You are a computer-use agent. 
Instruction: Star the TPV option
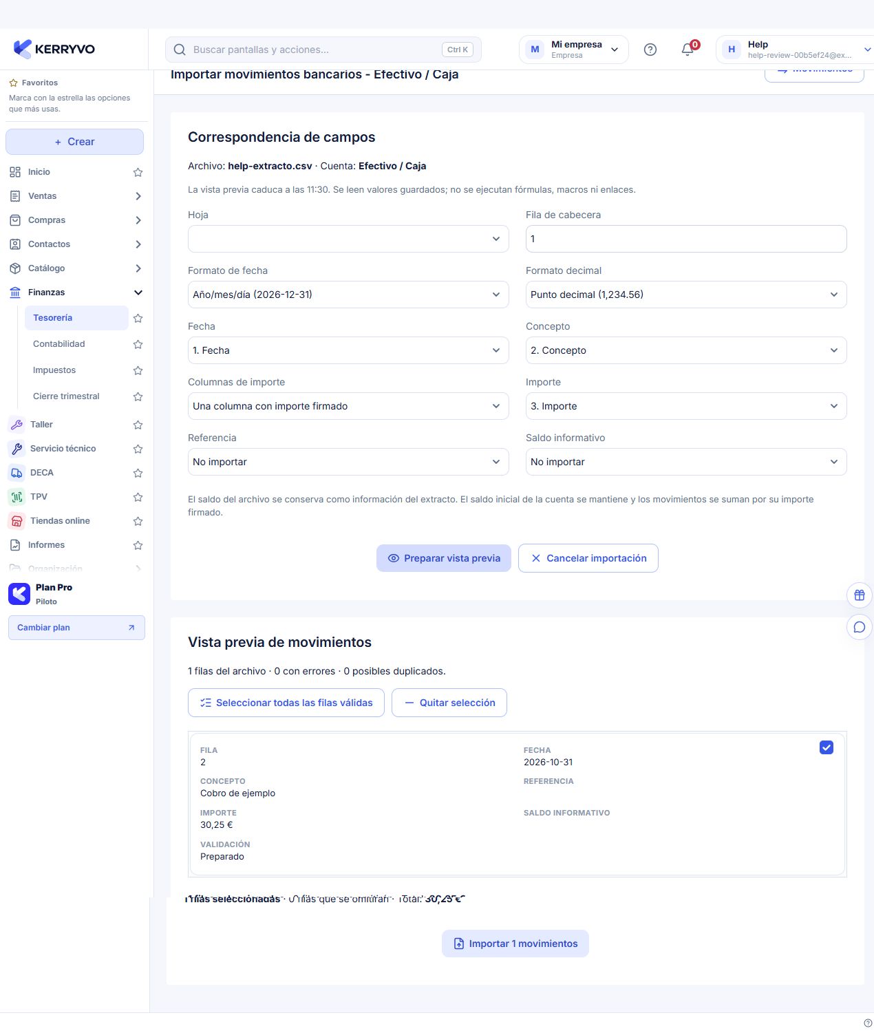(138, 497)
